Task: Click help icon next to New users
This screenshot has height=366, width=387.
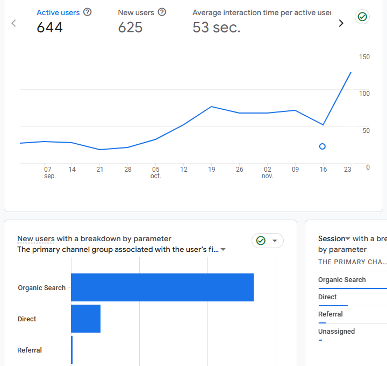Action: (162, 12)
